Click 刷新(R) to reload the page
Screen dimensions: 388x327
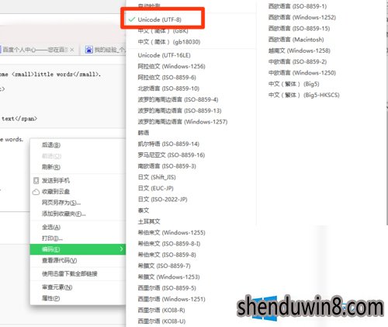(51, 167)
